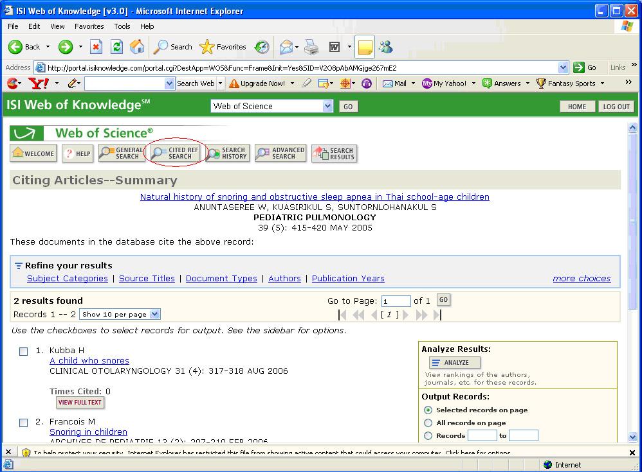
Task: Open Yahoo Answers toolbar button
Action: (502, 83)
